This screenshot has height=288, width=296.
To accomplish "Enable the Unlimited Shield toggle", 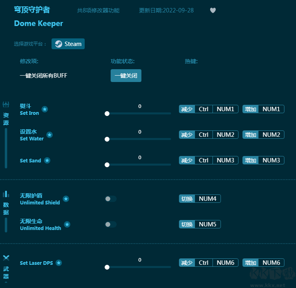I will click(111, 199).
